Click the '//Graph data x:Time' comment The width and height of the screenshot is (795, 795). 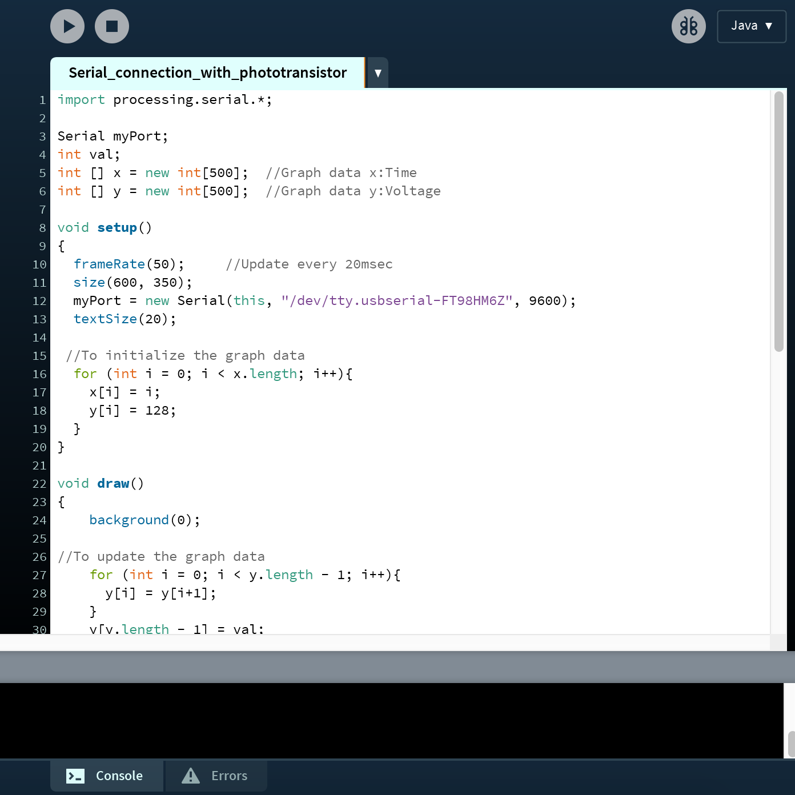(x=341, y=173)
